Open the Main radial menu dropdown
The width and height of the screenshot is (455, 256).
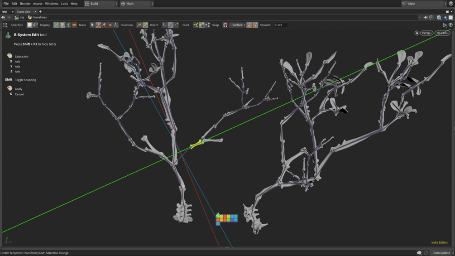(x=137, y=4)
